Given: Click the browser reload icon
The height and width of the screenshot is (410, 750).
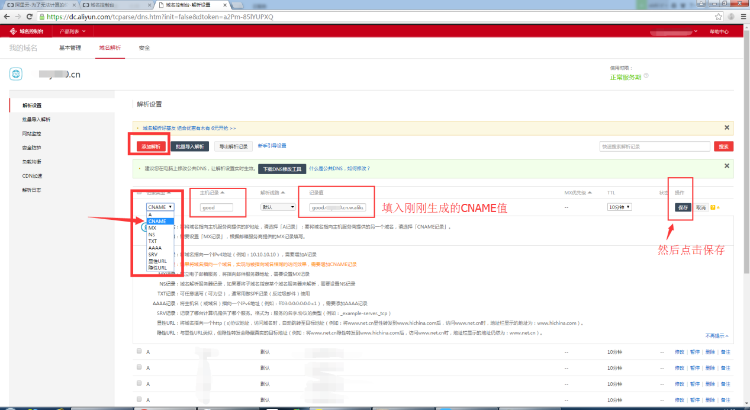Looking at the screenshot, I should (x=30, y=17).
